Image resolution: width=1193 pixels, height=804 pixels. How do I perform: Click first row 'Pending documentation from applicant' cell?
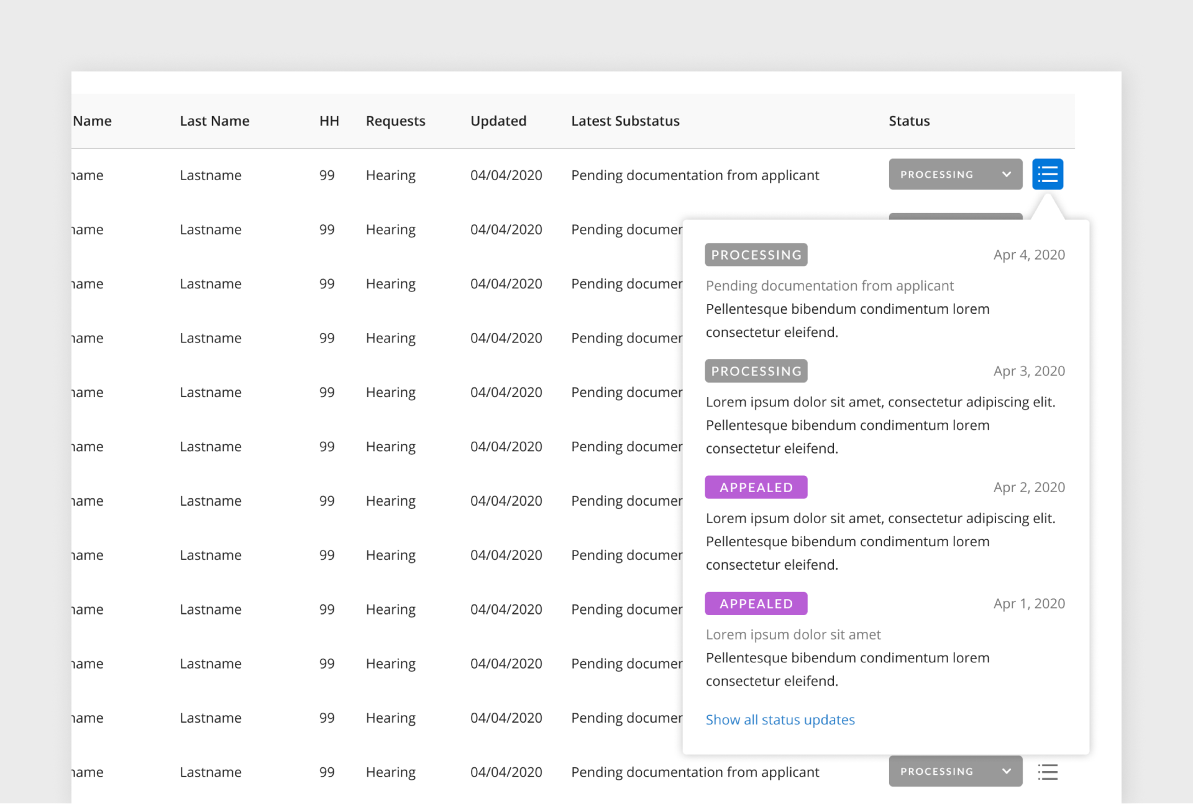coord(695,175)
